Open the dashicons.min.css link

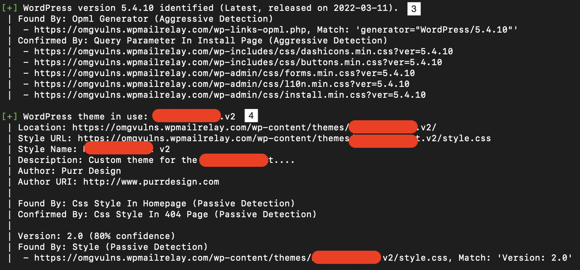(x=243, y=51)
